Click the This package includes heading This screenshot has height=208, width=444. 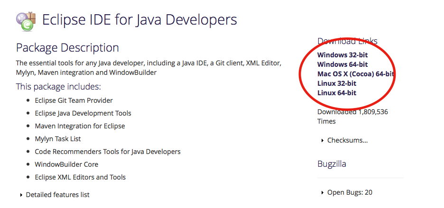click(x=58, y=87)
